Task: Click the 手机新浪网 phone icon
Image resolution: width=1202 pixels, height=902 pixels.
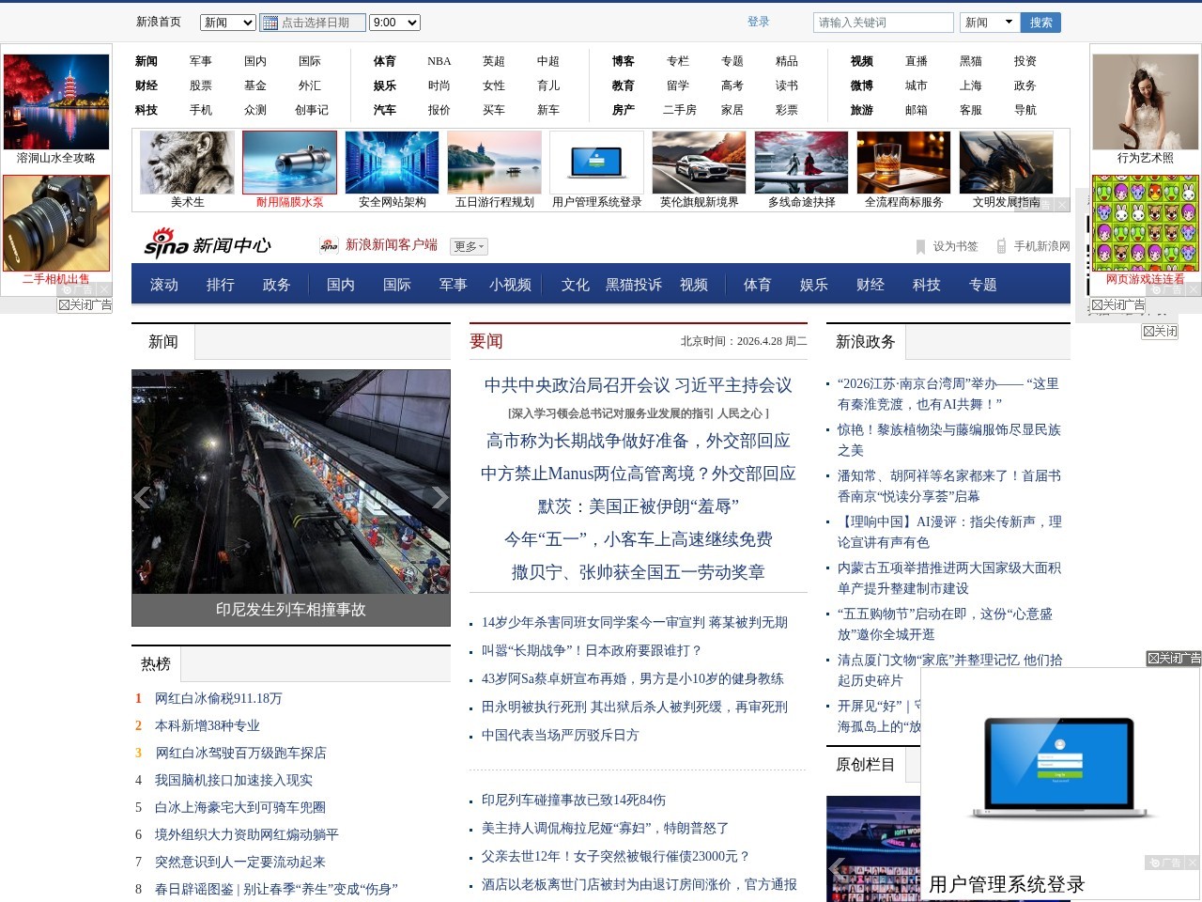Action: 1001,246
